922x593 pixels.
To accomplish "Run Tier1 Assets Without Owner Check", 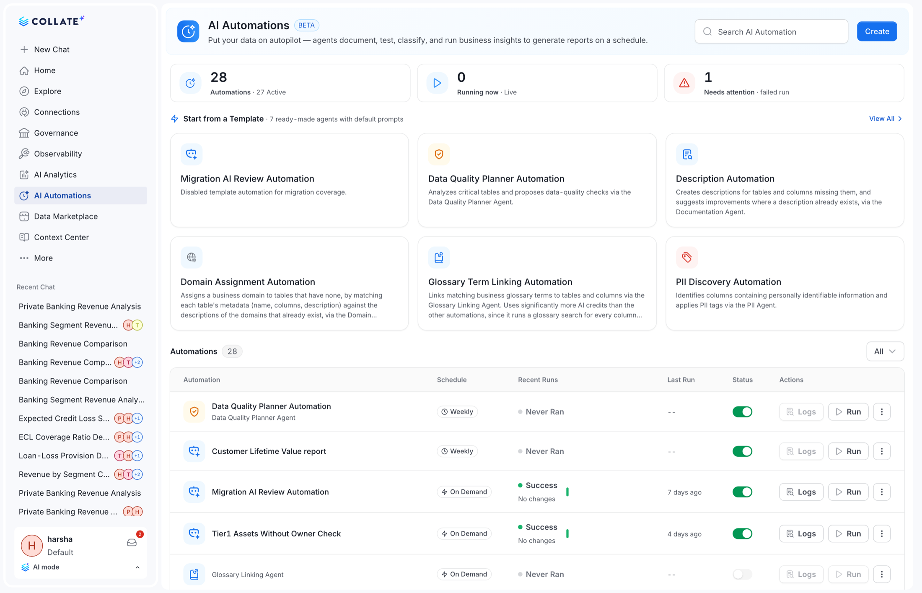I will click(x=848, y=533).
